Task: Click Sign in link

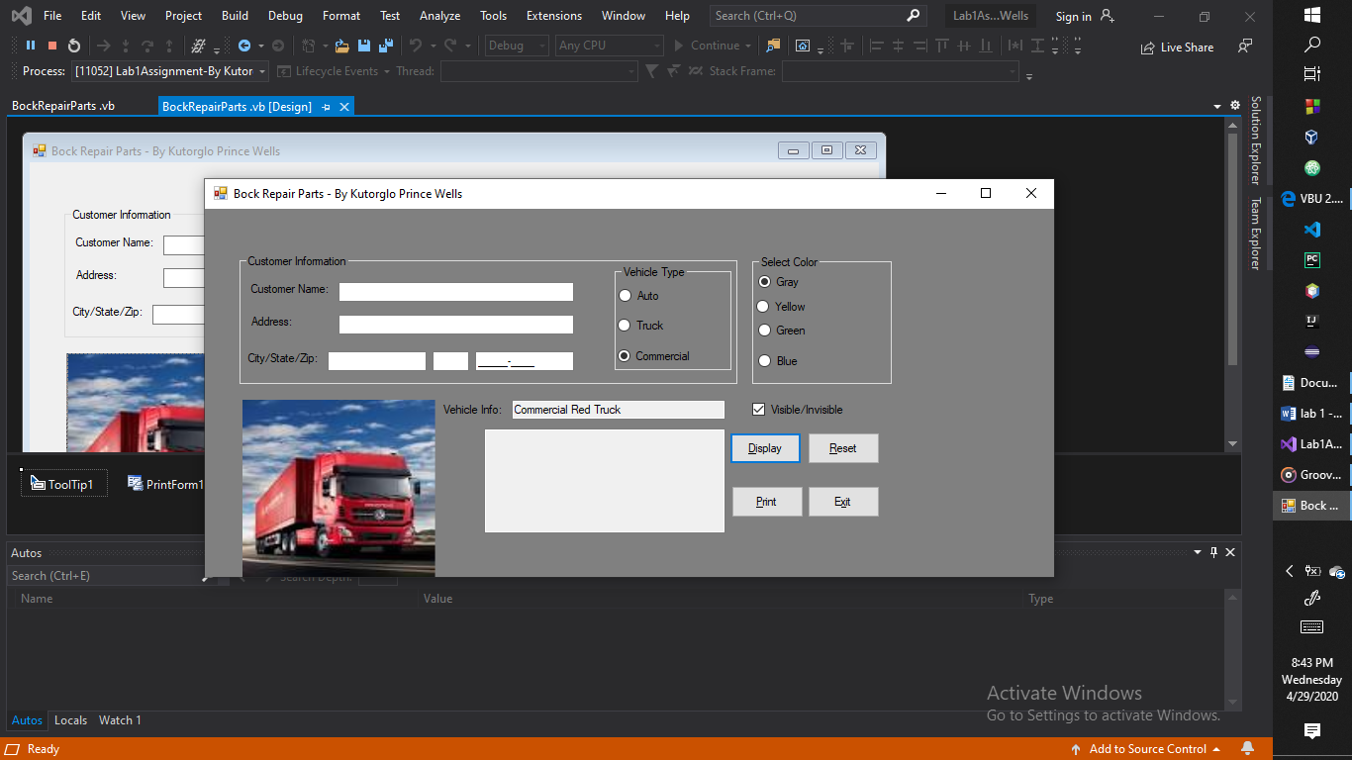Action: (1073, 16)
